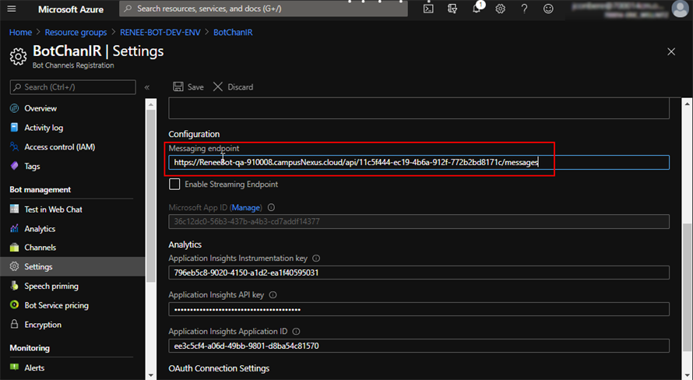693x380 pixels.
Task: Open portal settings gear in top bar
Action: pos(501,9)
